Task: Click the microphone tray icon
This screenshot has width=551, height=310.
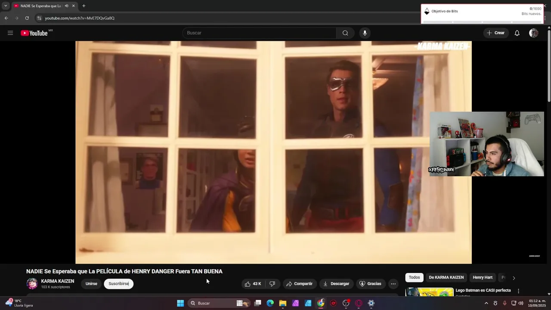Action: [x=505, y=303]
